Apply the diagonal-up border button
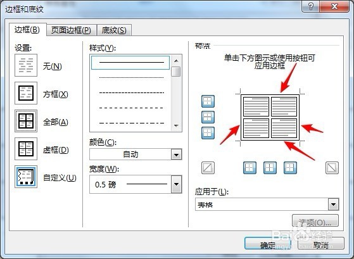The width and height of the screenshot is (354, 259). tap(208, 168)
